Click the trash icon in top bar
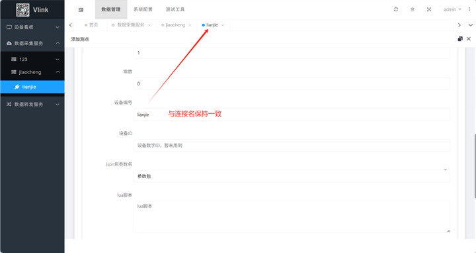 coord(413,9)
